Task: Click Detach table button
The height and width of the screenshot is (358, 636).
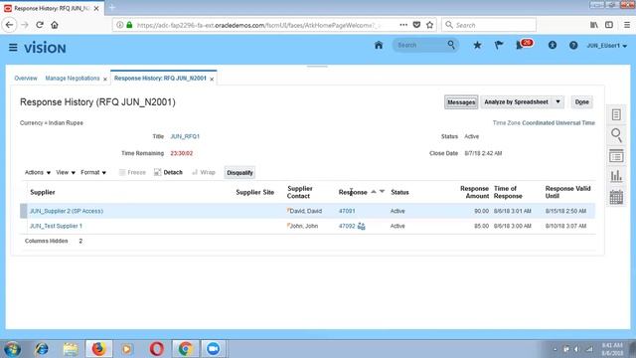Action: click(x=168, y=172)
